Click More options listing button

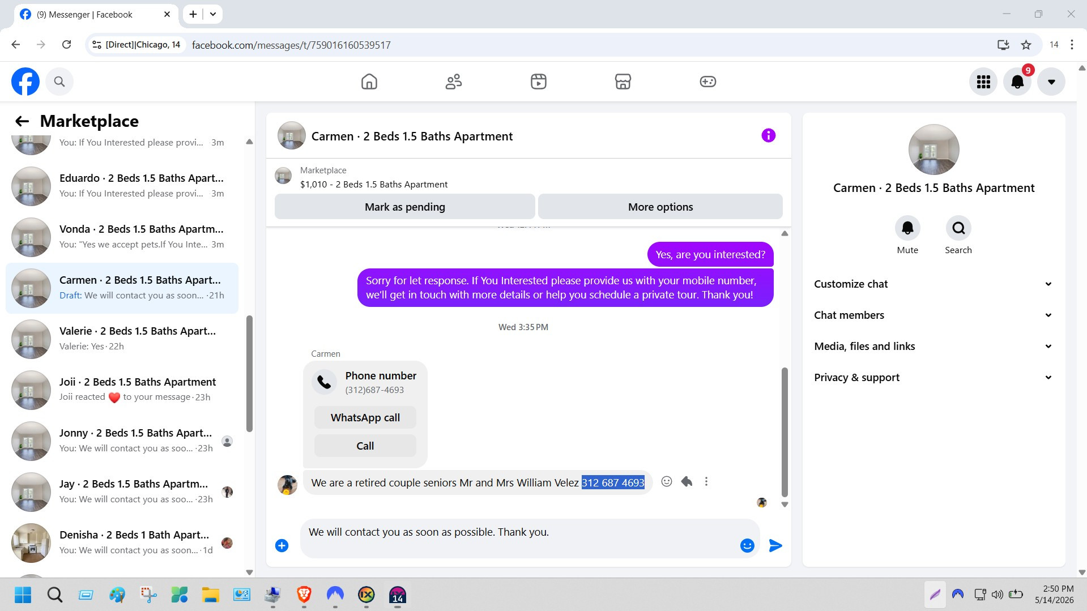660,207
